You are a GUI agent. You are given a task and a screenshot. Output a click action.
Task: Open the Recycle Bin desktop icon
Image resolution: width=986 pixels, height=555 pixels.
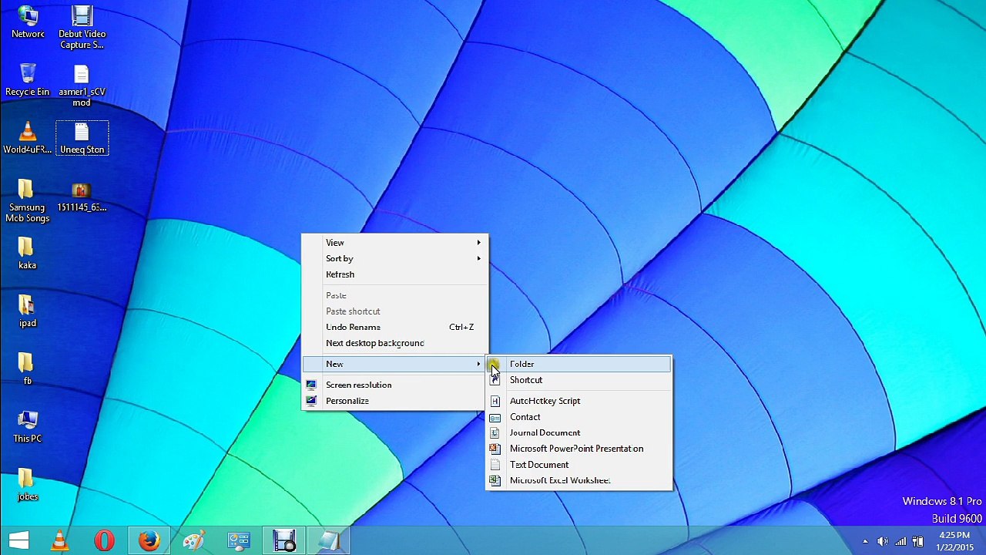click(x=27, y=79)
